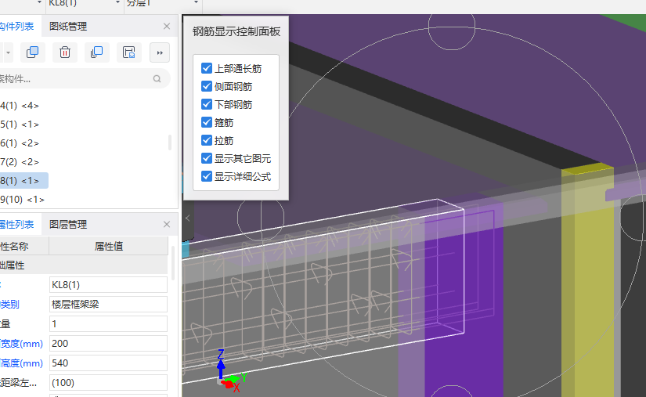Switch to 构件列表 tab
This screenshot has width=646, height=397.
click(17, 27)
